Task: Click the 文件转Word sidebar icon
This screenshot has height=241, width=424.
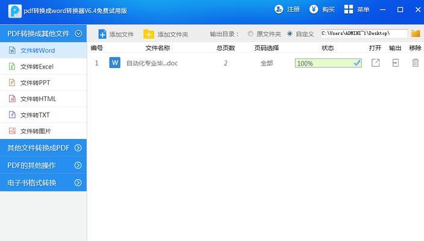Action: click(12, 51)
